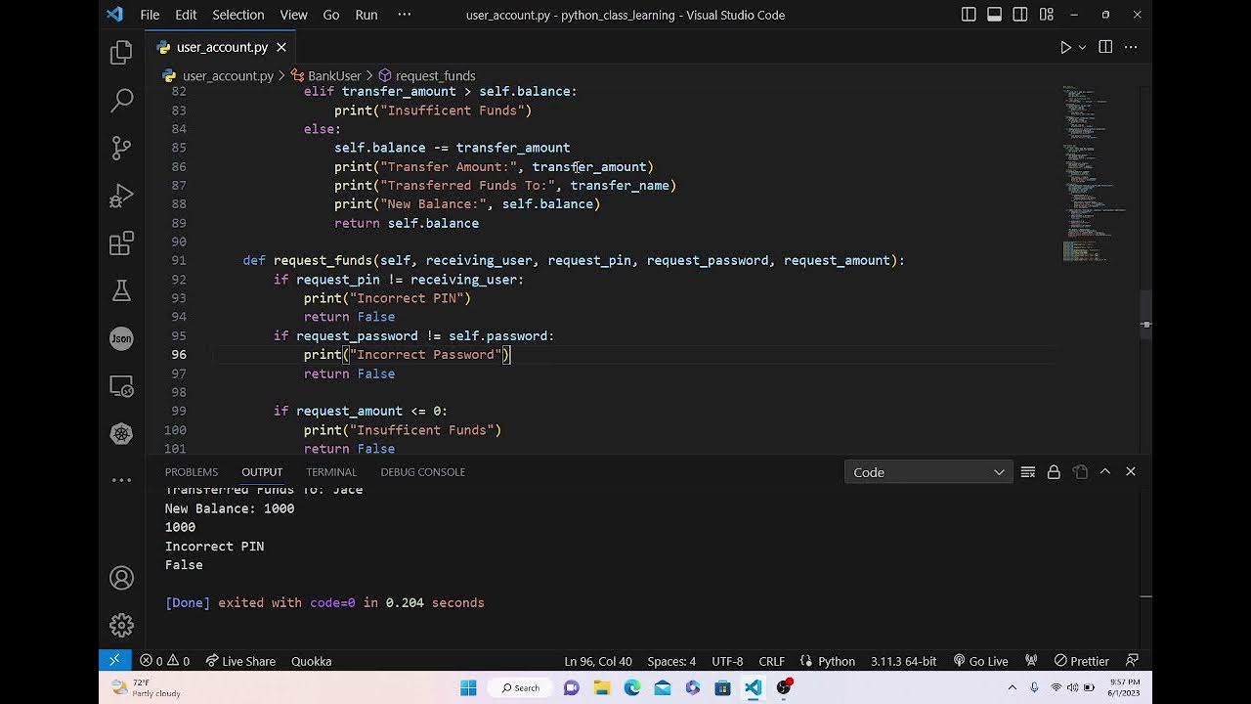
Task: Switch to the TERMINAL panel tab
Action: [x=331, y=471]
